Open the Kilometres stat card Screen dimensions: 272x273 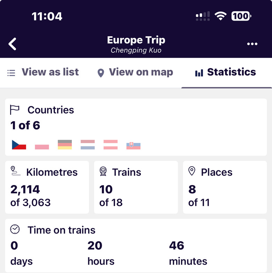(47, 187)
